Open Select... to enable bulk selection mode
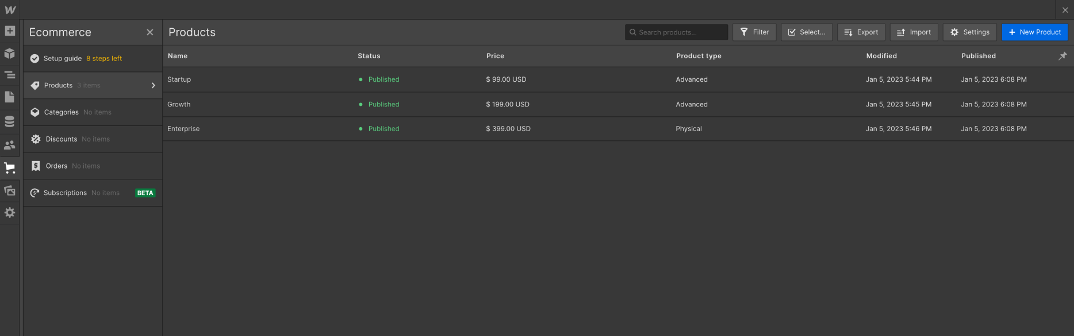The height and width of the screenshot is (336, 1074). click(x=806, y=32)
